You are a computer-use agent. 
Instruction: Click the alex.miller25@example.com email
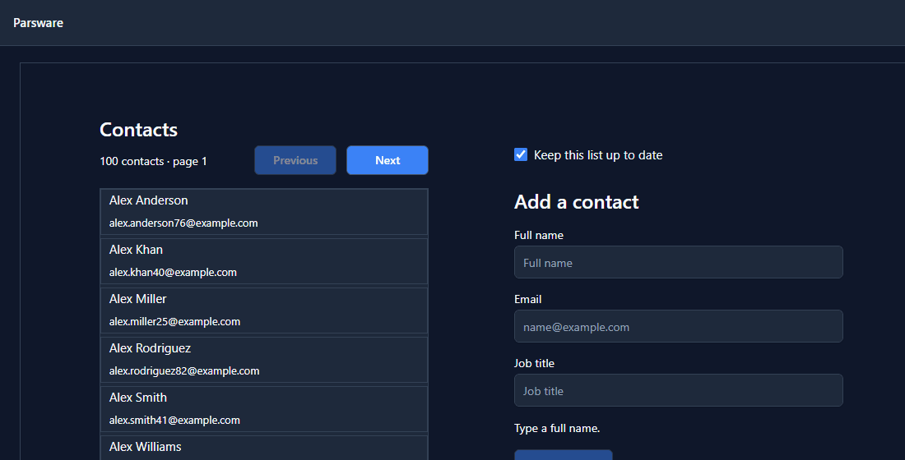(x=174, y=322)
